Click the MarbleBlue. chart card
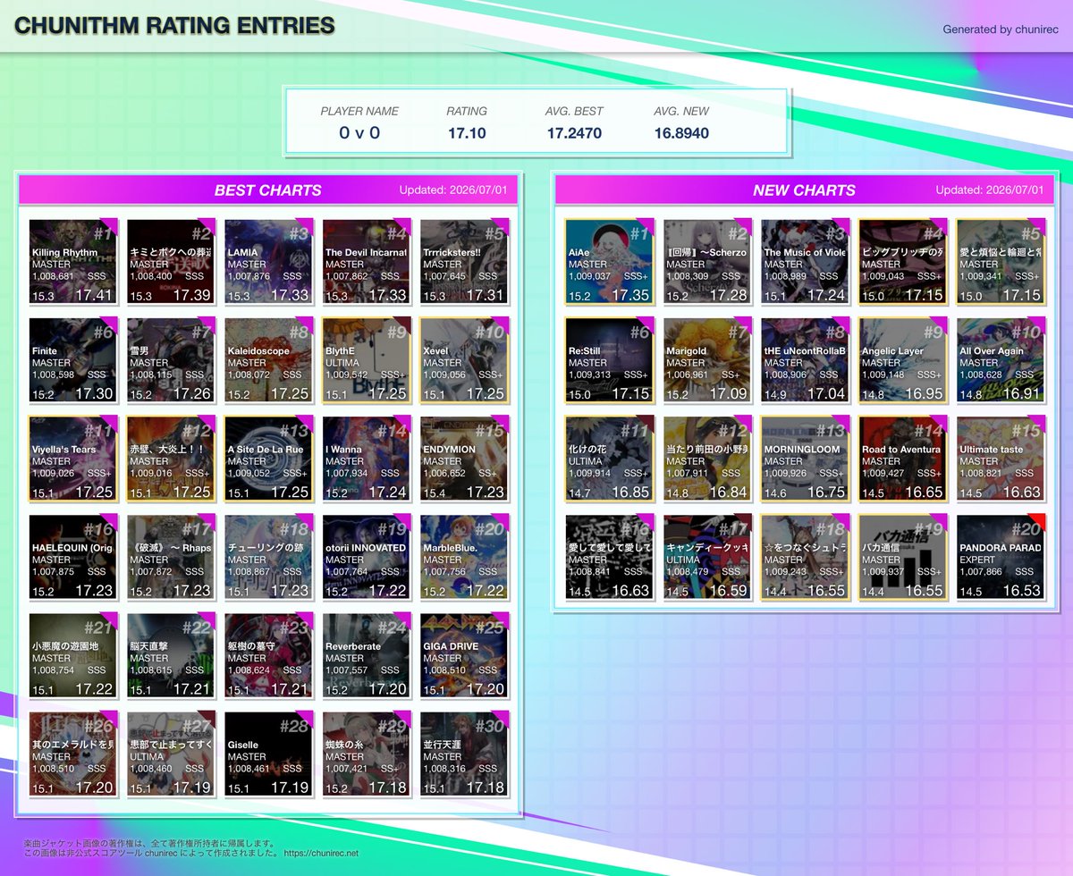Image resolution: width=1073 pixels, height=876 pixels. coord(464,556)
